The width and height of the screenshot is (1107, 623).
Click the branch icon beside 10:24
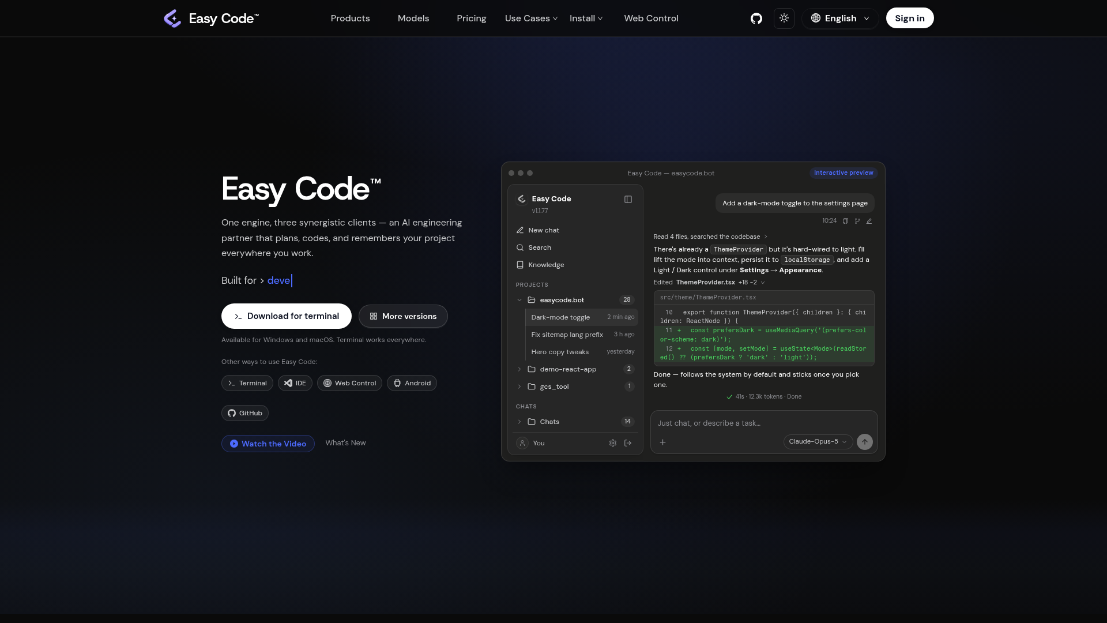pos(857,221)
